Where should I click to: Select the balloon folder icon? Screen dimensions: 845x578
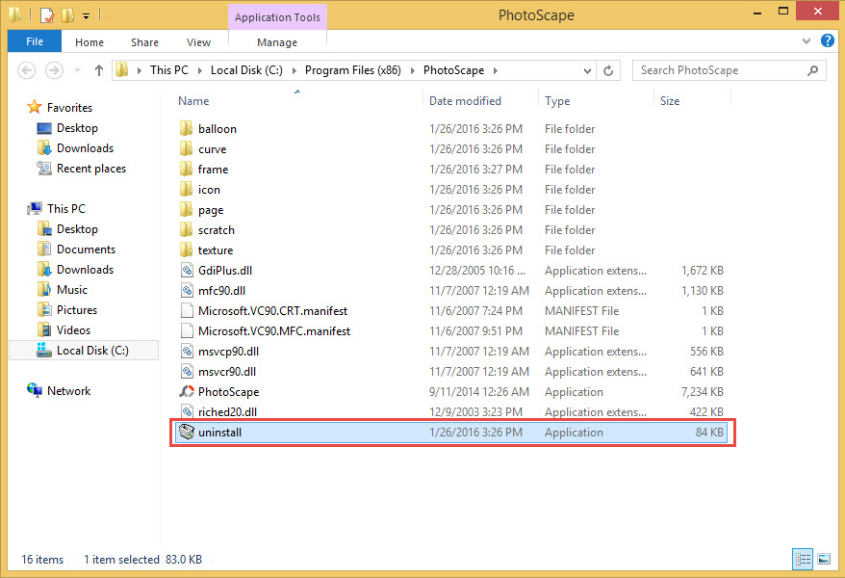point(186,128)
